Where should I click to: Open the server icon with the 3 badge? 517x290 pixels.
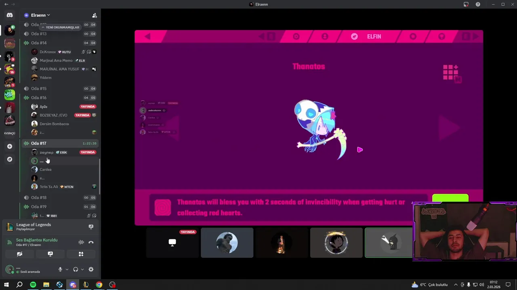pyautogui.click(x=10, y=56)
